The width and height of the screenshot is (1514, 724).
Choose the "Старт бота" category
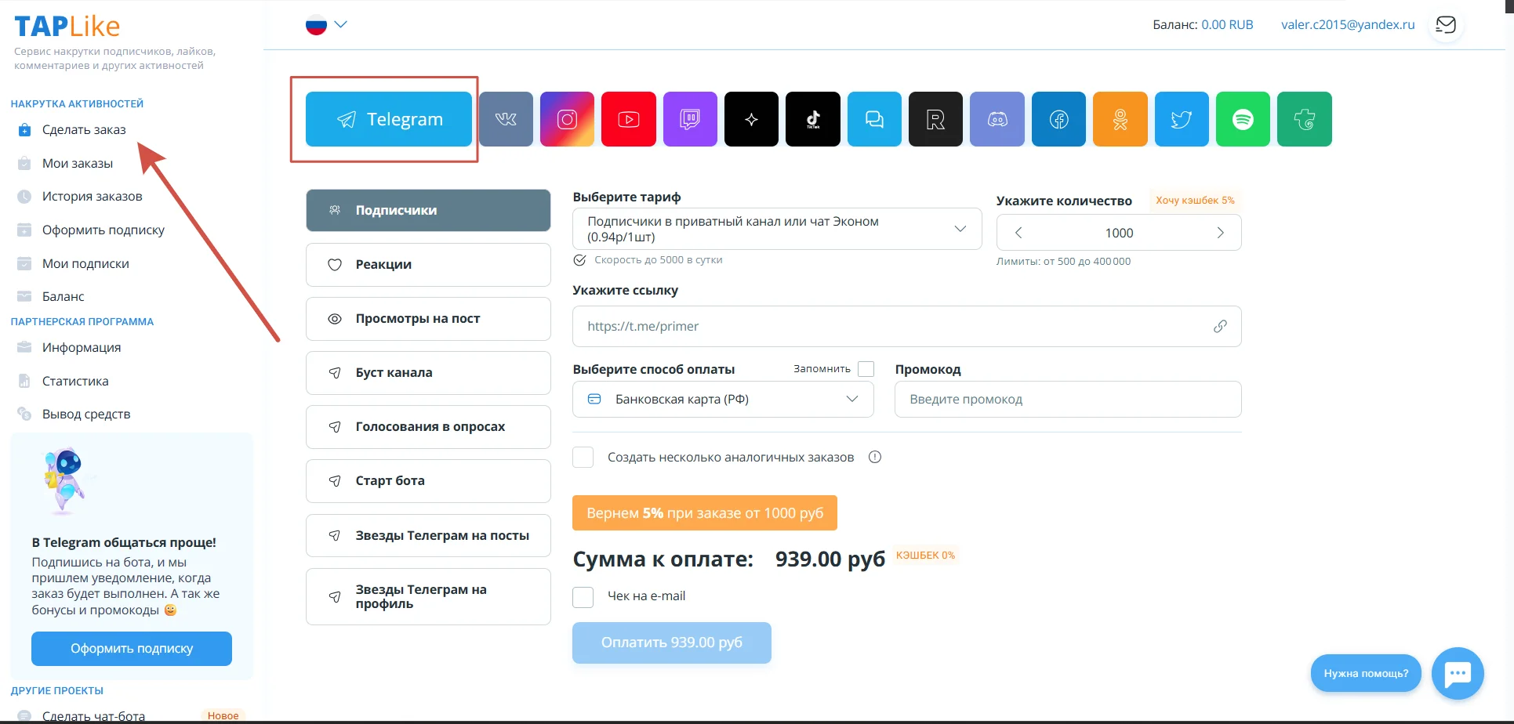tap(428, 481)
